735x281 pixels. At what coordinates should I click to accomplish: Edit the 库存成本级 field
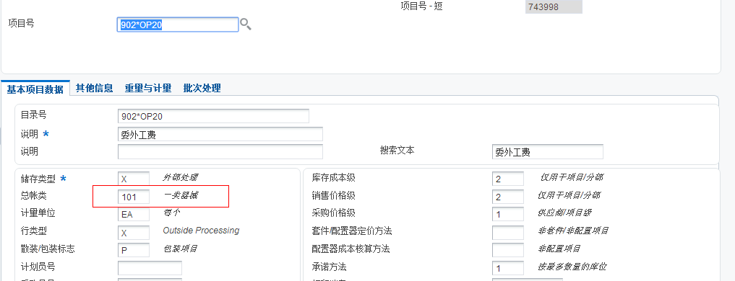coord(508,179)
